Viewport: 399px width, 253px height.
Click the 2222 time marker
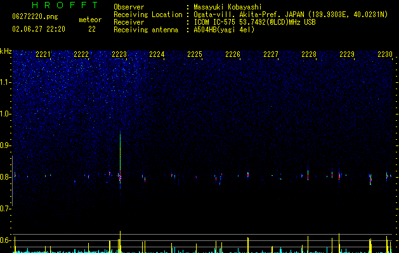pos(81,54)
